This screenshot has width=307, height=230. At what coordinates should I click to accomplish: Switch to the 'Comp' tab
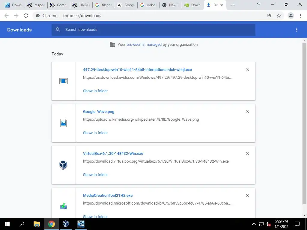pyautogui.click(x=58, y=5)
